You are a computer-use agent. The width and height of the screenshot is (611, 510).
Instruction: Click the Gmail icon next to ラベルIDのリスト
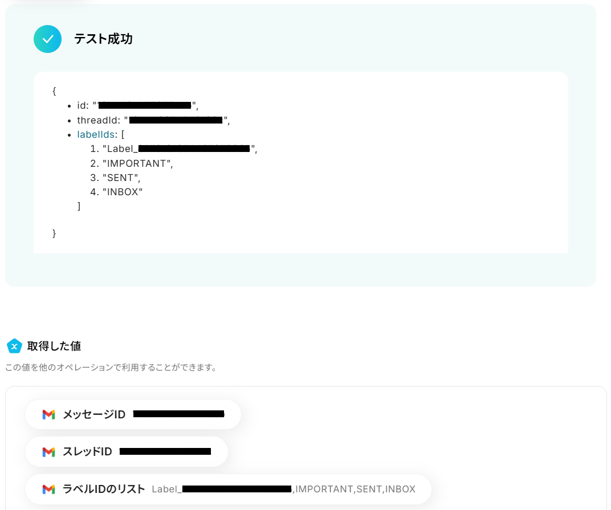click(48, 490)
